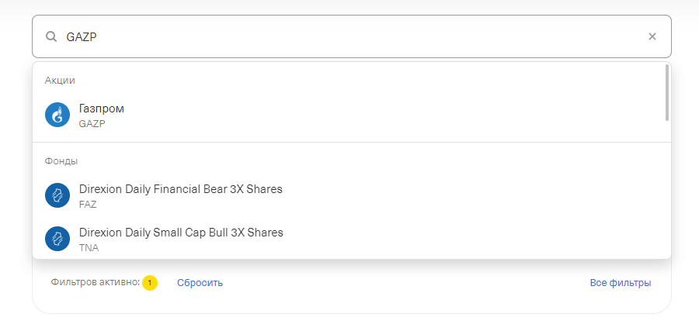The width and height of the screenshot is (699, 331).
Task: Clear the GAZP search text
Action: [x=652, y=36]
